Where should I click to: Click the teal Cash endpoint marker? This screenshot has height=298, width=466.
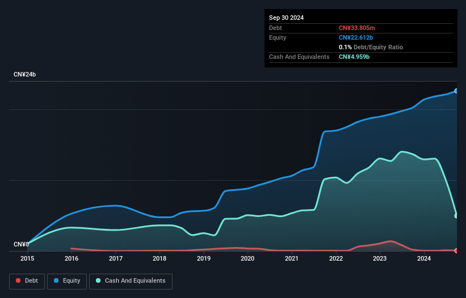click(x=456, y=216)
